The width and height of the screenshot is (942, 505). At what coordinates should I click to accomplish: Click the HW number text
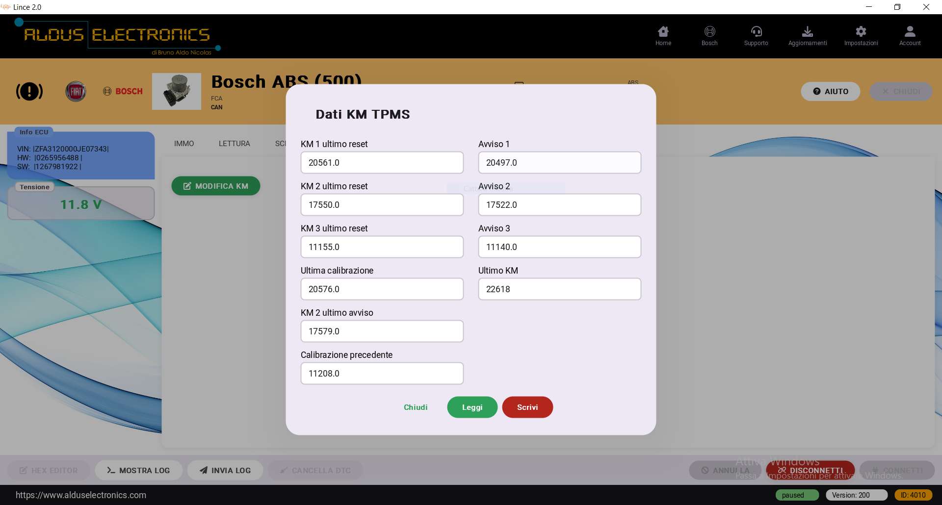pos(50,158)
